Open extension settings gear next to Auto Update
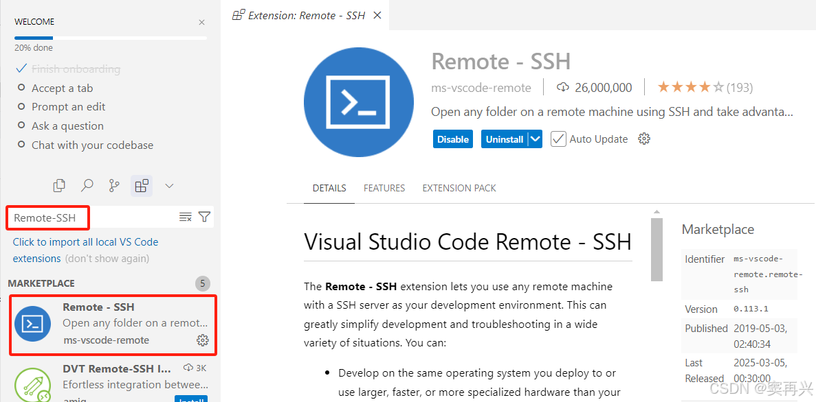816x402 pixels. [644, 139]
